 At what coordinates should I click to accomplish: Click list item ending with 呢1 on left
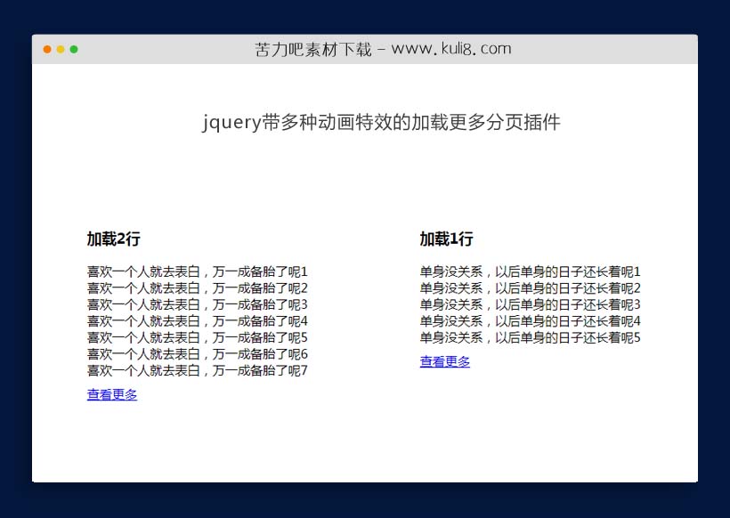tap(196, 271)
